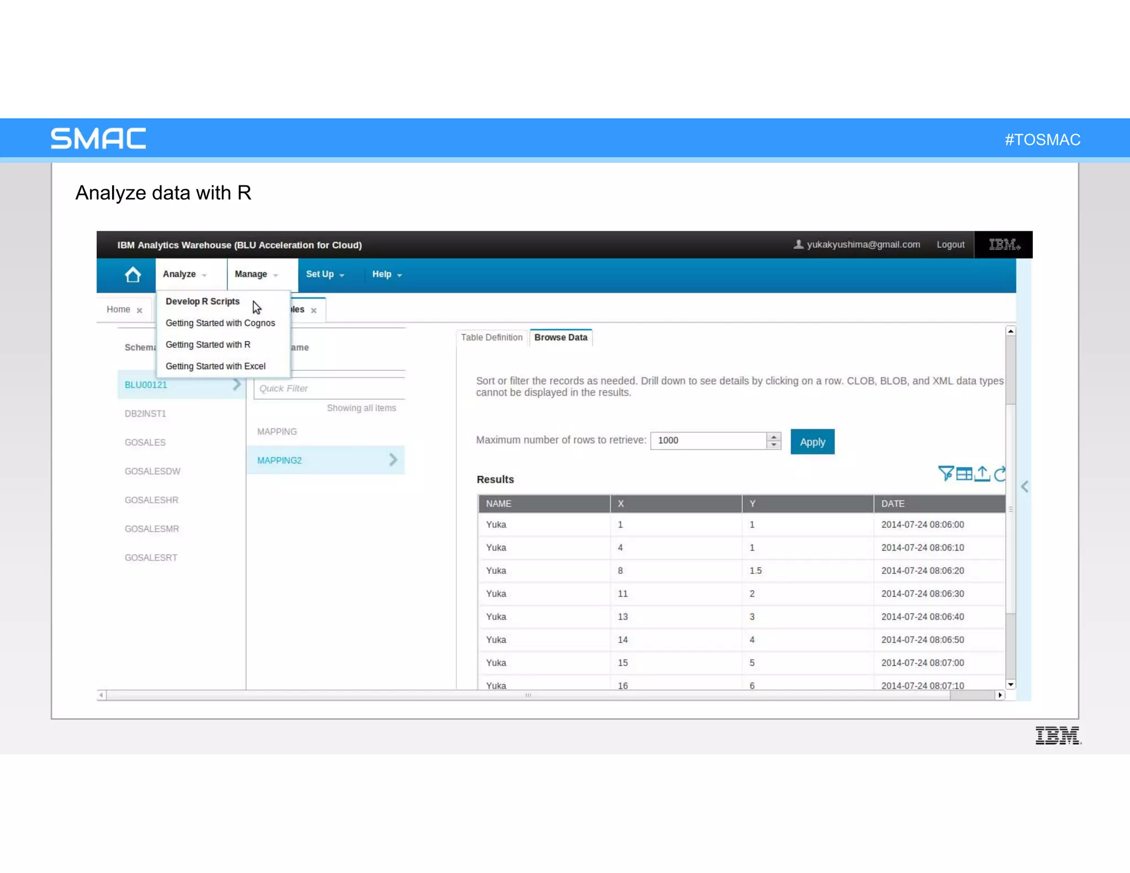Open the Help dropdown menu

click(387, 274)
